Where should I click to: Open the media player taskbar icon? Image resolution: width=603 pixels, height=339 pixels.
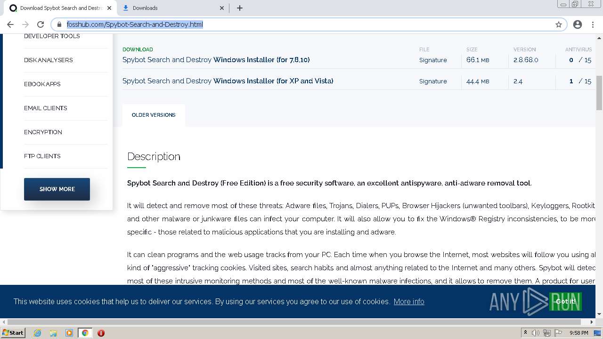[x=69, y=333]
